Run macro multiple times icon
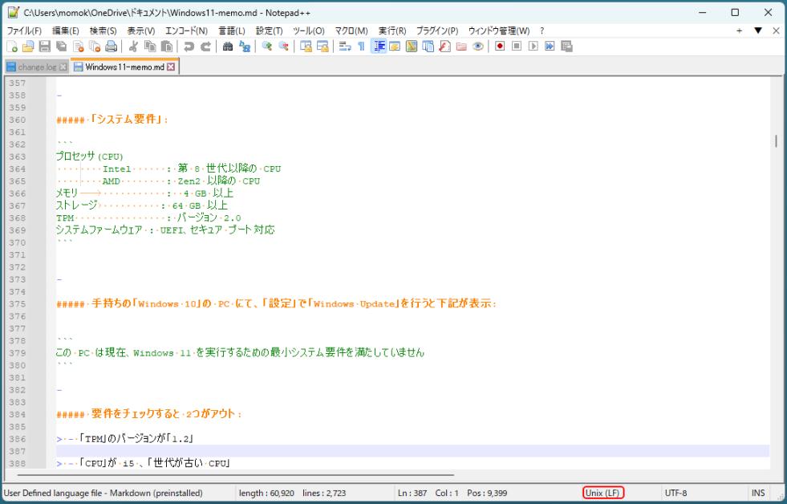This screenshot has width=787, height=504. 550,47
